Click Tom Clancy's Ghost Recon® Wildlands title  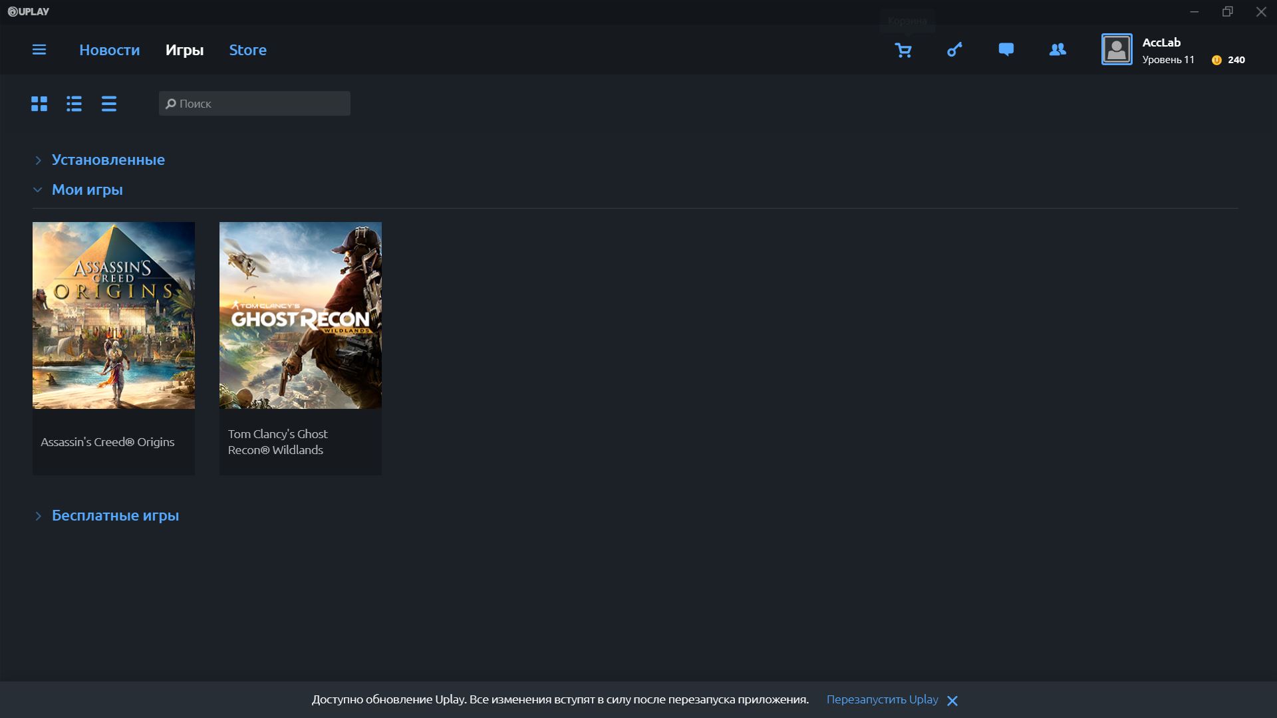(278, 442)
